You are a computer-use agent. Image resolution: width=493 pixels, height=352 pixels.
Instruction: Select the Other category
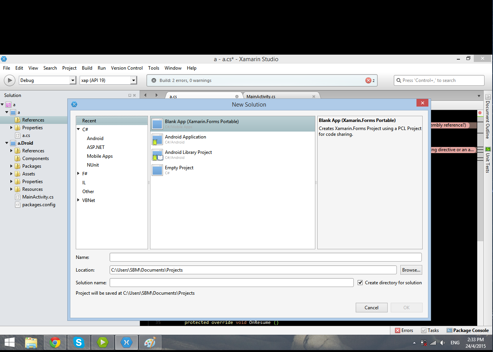coord(88,192)
